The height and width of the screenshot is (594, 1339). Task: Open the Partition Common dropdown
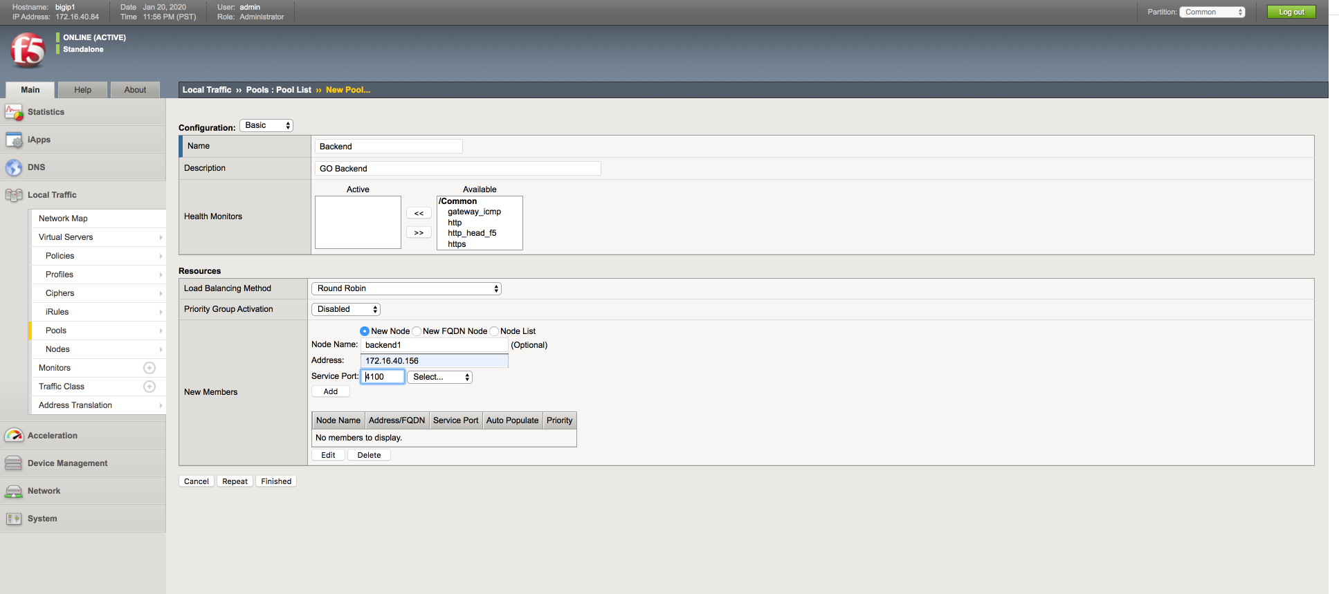point(1212,12)
